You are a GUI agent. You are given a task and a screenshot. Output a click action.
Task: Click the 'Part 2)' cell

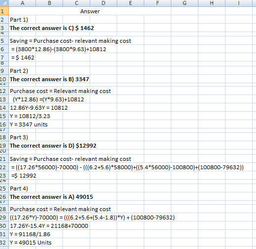click(x=22, y=71)
